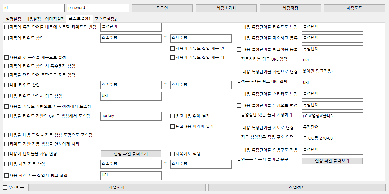The width and height of the screenshot is (389, 194).
Task: Focus the password input field
Action: pos(98,8)
